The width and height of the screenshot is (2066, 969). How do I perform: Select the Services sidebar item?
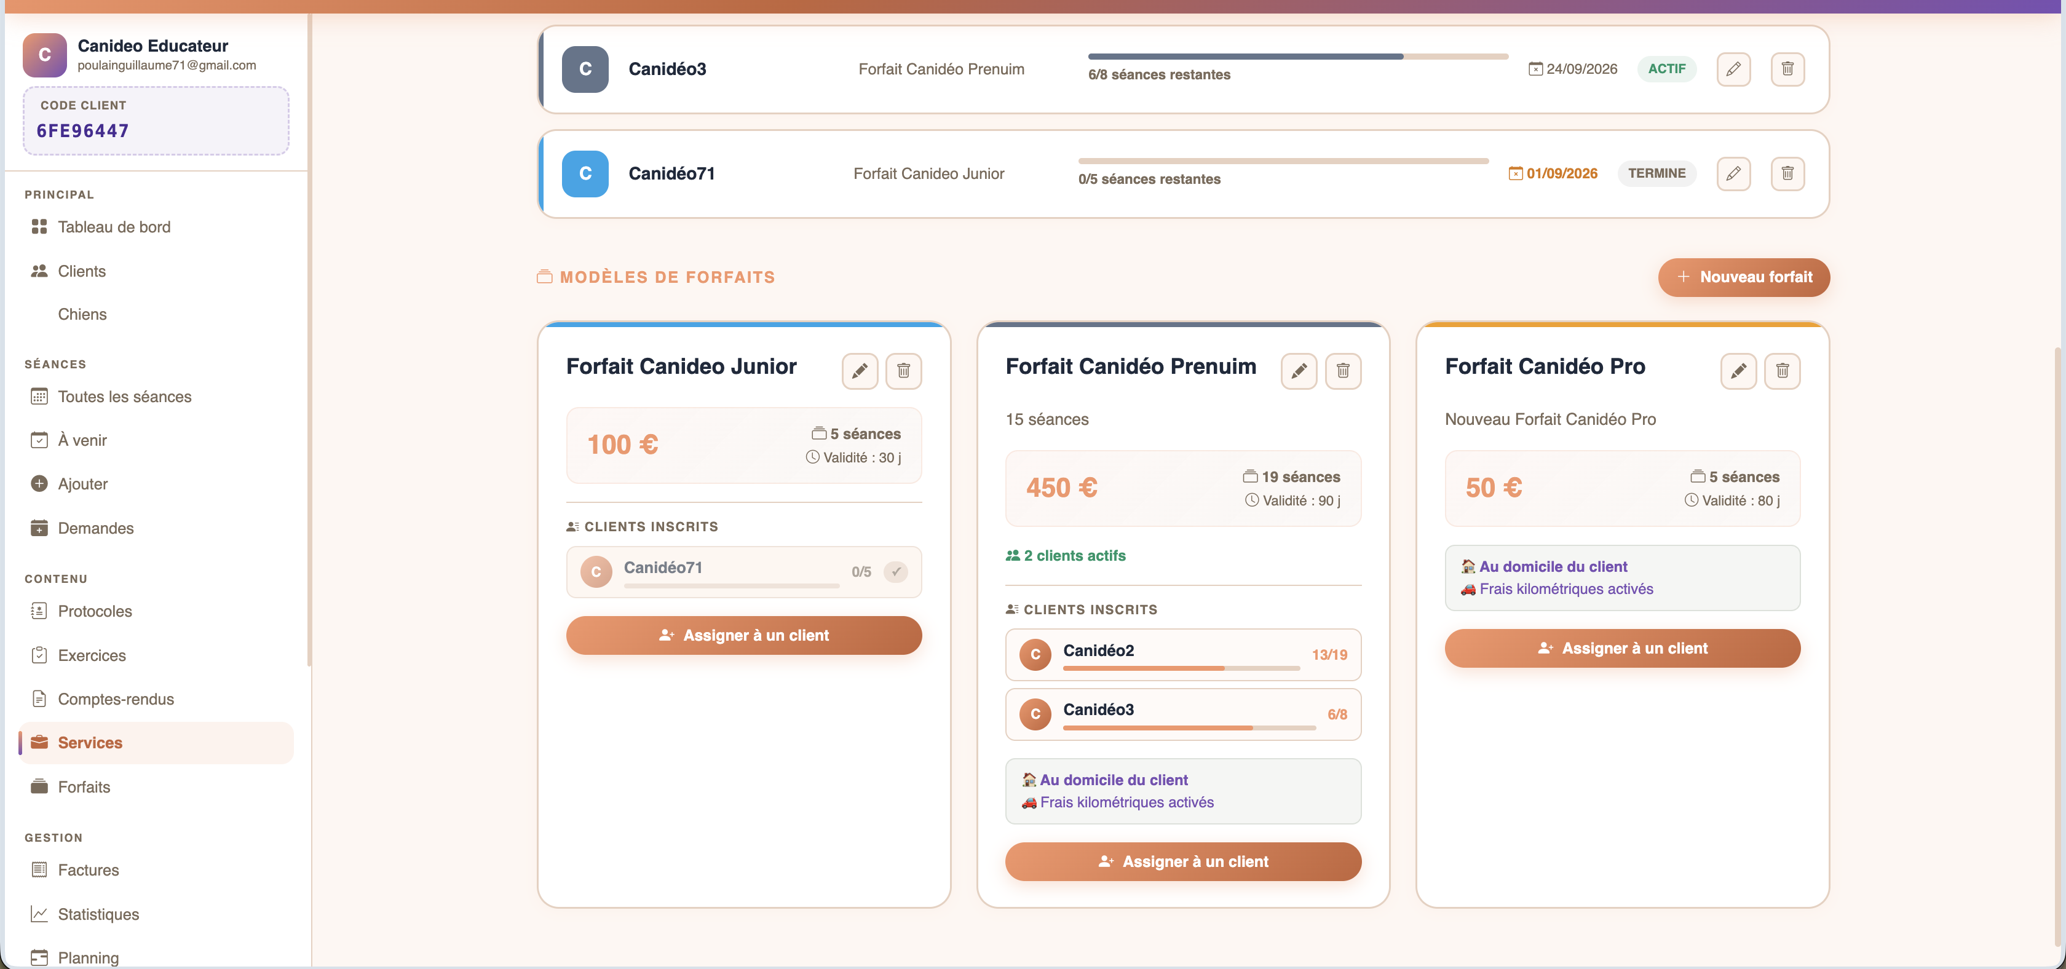pyautogui.click(x=156, y=743)
